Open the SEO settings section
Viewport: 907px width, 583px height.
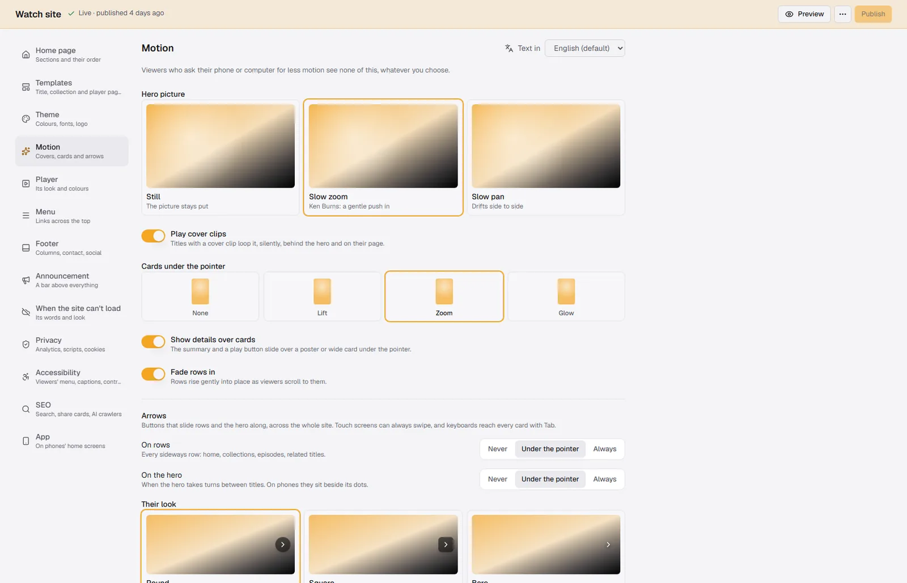coord(72,409)
